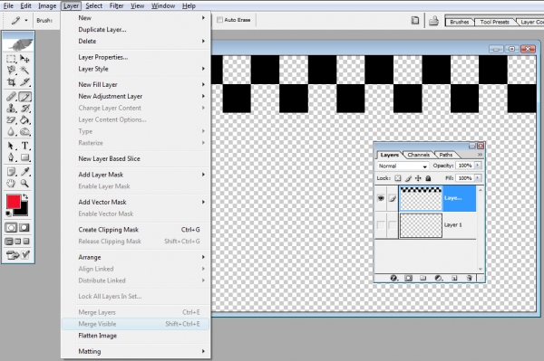
Task: Enable the Auto Erase checkbox
Action: tap(219, 20)
